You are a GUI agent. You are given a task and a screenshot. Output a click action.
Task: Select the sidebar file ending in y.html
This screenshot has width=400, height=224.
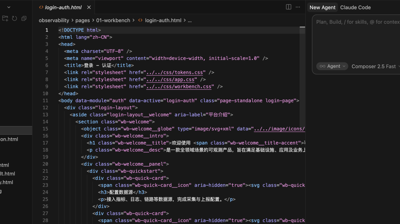[7, 182]
